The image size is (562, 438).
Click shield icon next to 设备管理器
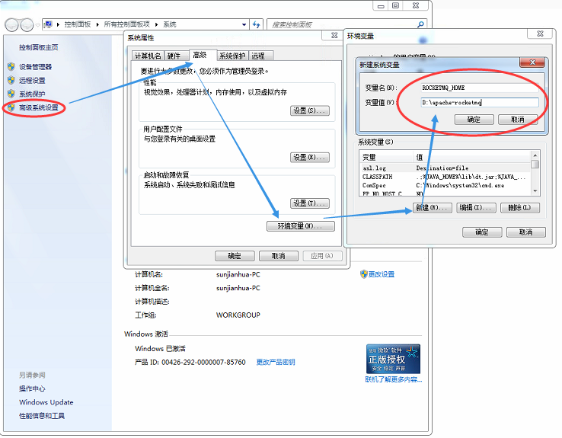[11, 67]
